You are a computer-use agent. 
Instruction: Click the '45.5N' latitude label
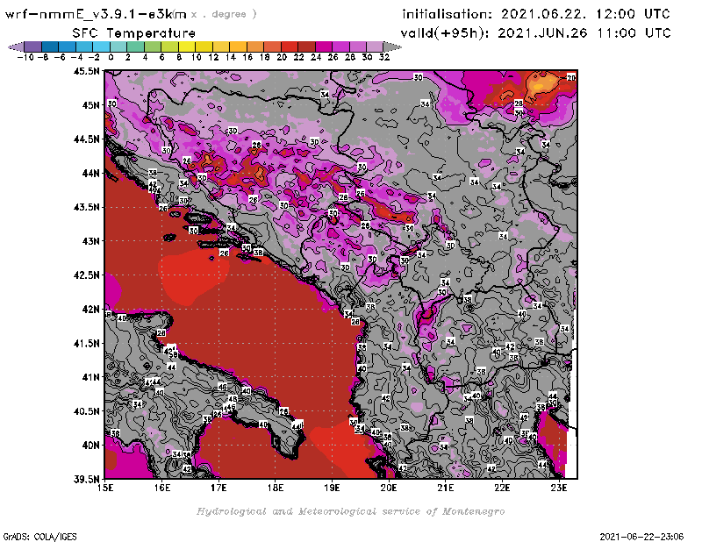[86, 71]
